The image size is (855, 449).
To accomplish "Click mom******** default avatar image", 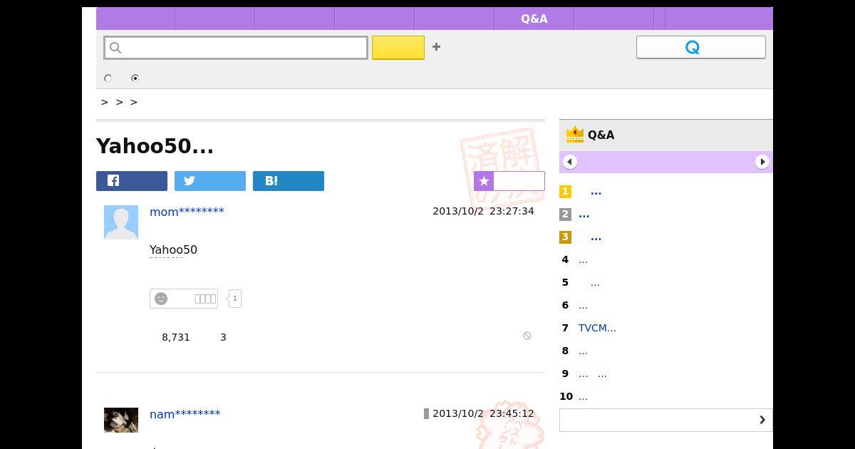I will pyautogui.click(x=121, y=222).
